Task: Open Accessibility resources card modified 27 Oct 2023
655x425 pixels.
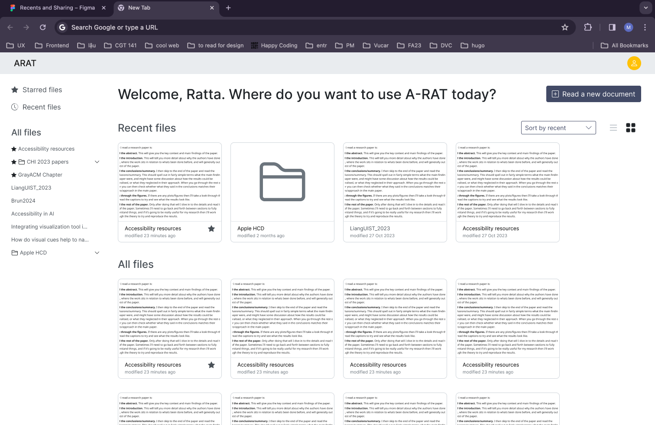Action: (x=508, y=192)
